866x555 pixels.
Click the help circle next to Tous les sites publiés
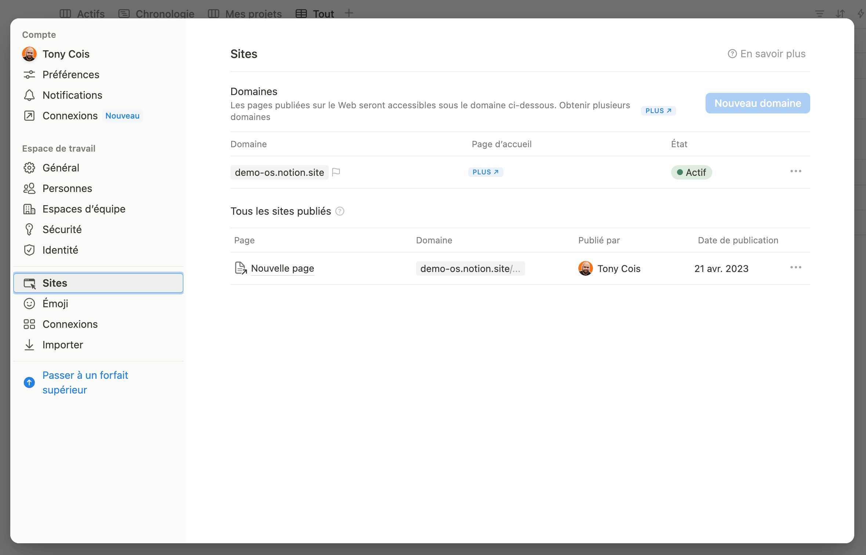click(x=340, y=211)
